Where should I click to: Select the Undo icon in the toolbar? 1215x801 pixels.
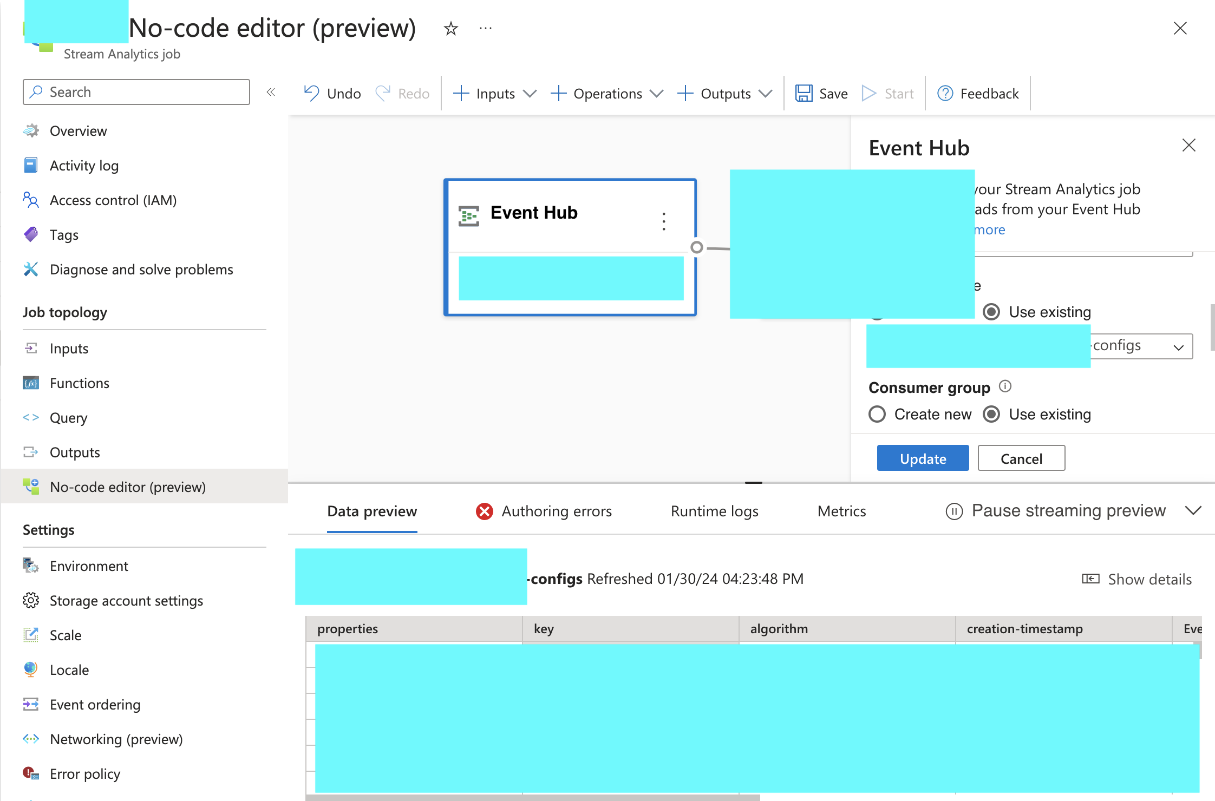pyautogui.click(x=311, y=93)
